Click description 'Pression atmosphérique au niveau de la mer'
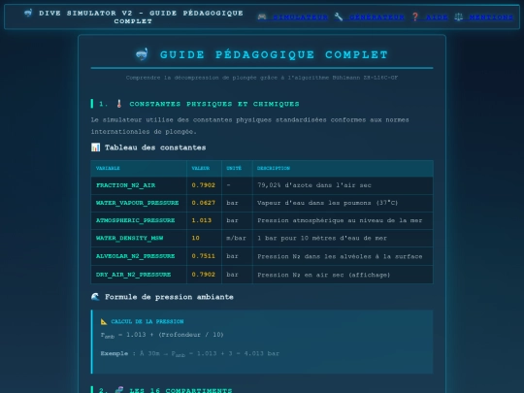This screenshot has height=393, width=524. coord(340,220)
